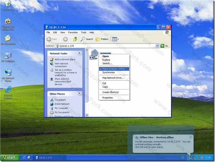The image size is (215, 162).
Task: Click the Go button
Action: click(164, 46)
